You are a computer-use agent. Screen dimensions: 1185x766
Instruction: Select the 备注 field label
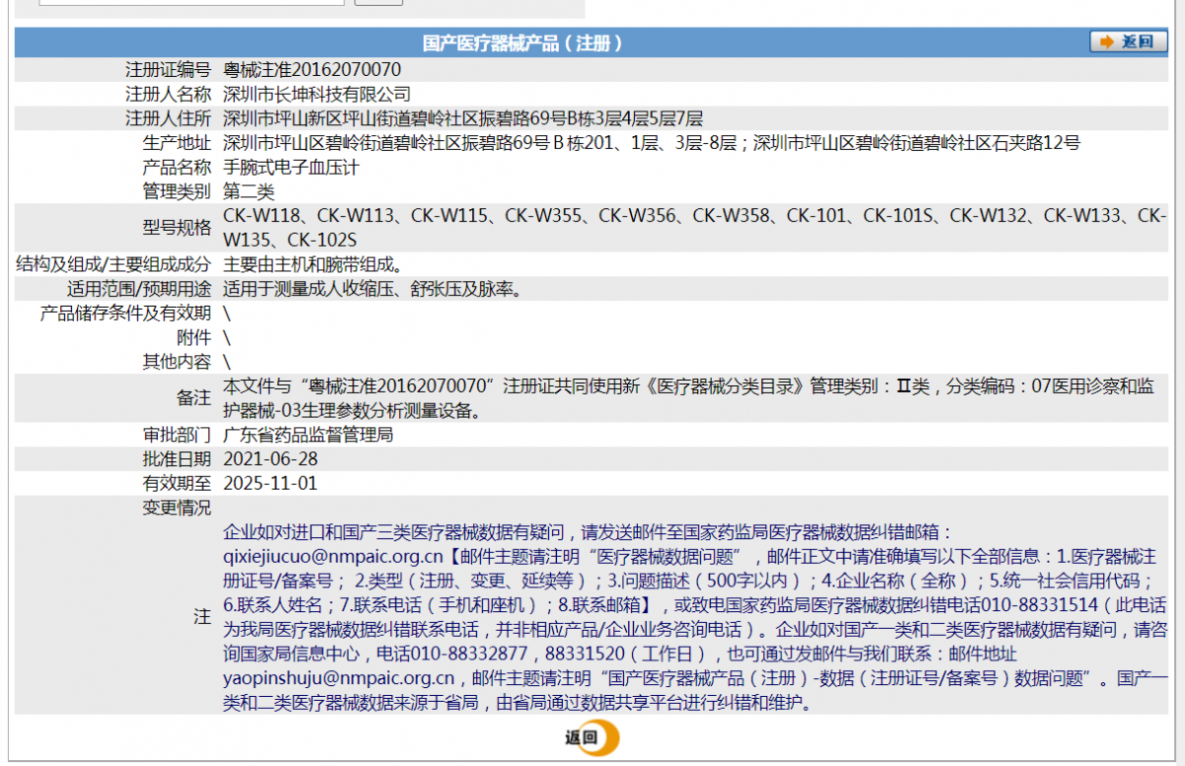pyautogui.click(x=194, y=398)
